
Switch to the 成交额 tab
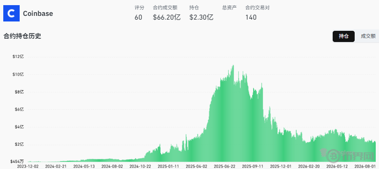[x=368, y=36]
